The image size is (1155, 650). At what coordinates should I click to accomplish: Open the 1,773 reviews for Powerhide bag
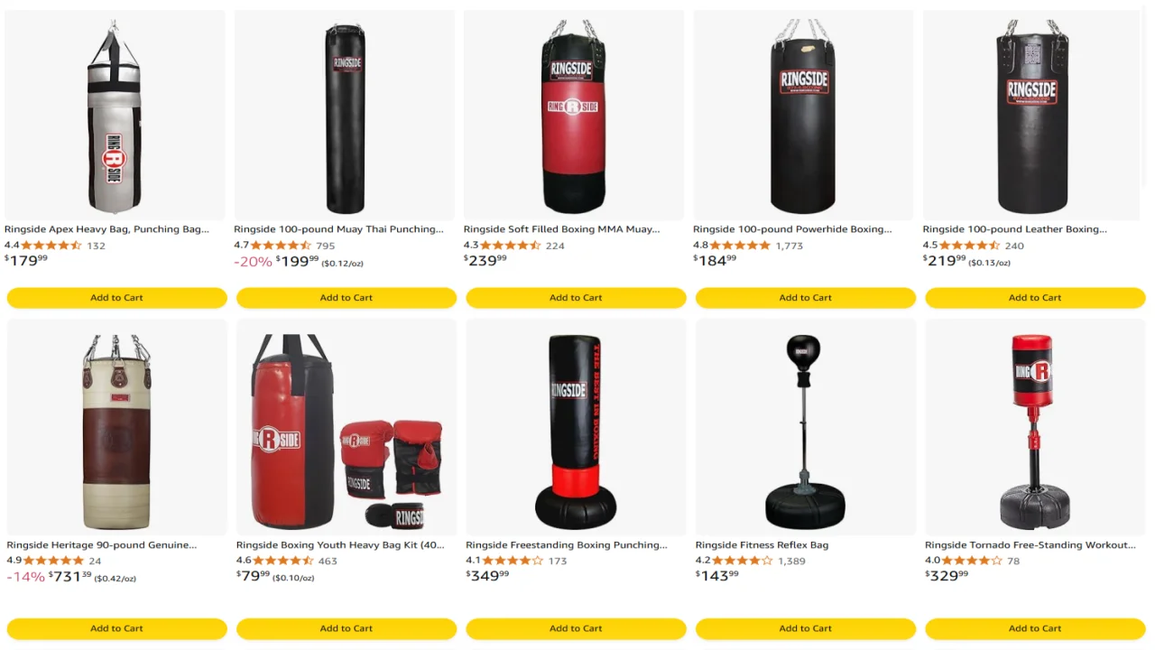point(789,246)
